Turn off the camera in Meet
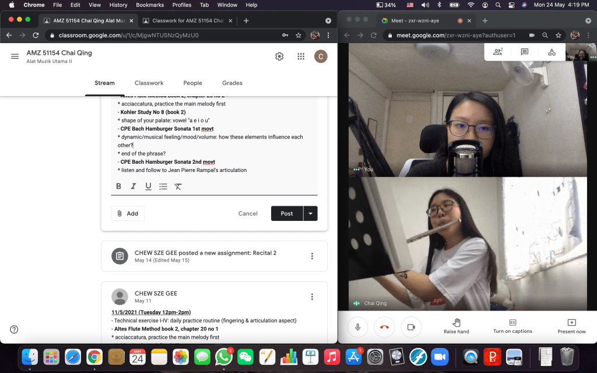The height and width of the screenshot is (373, 597). click(411, 327)
